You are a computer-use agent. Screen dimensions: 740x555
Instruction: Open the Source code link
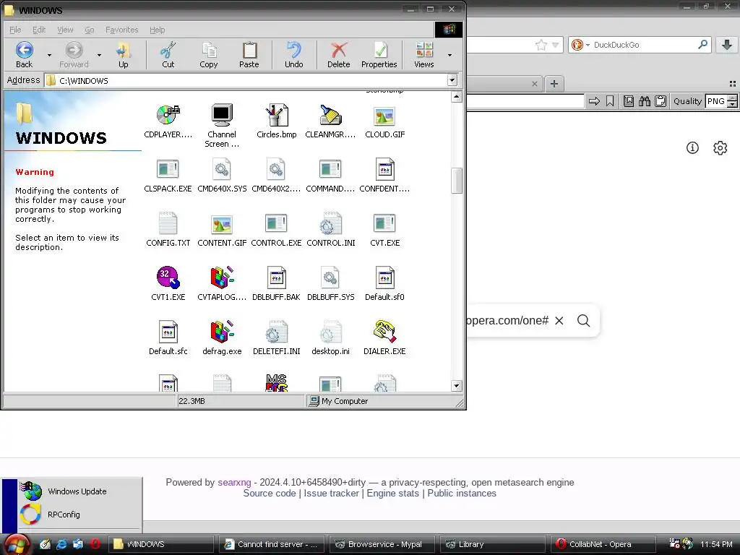[x=270, y=493]
